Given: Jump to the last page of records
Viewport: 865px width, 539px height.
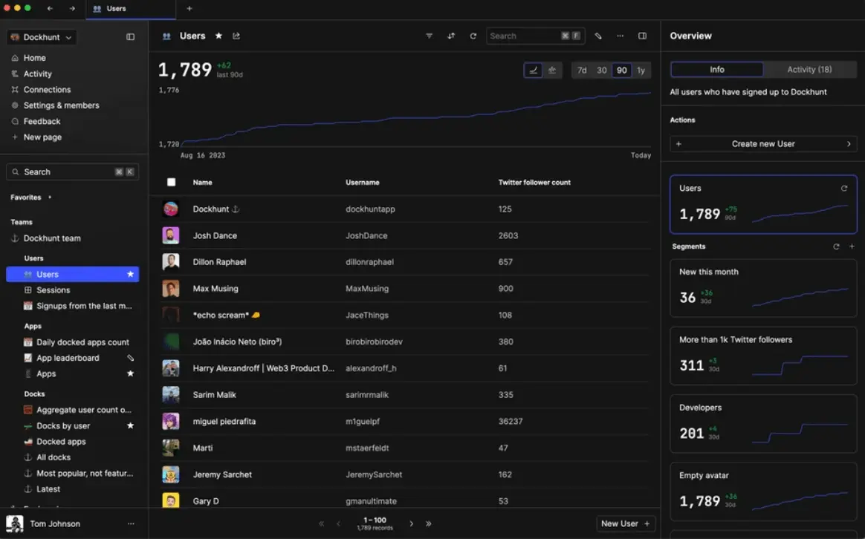Looking at the screenshot, I should click(x=429, y=523).
